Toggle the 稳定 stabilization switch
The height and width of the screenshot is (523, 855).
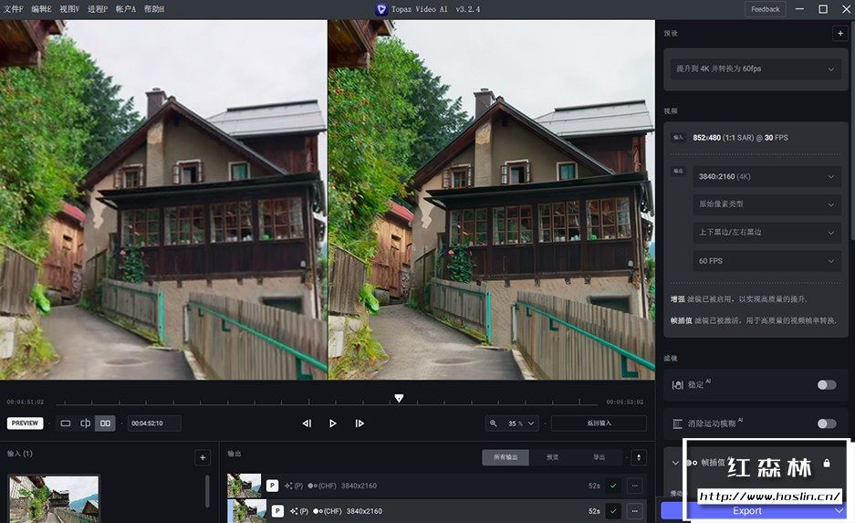click(826, 384)
